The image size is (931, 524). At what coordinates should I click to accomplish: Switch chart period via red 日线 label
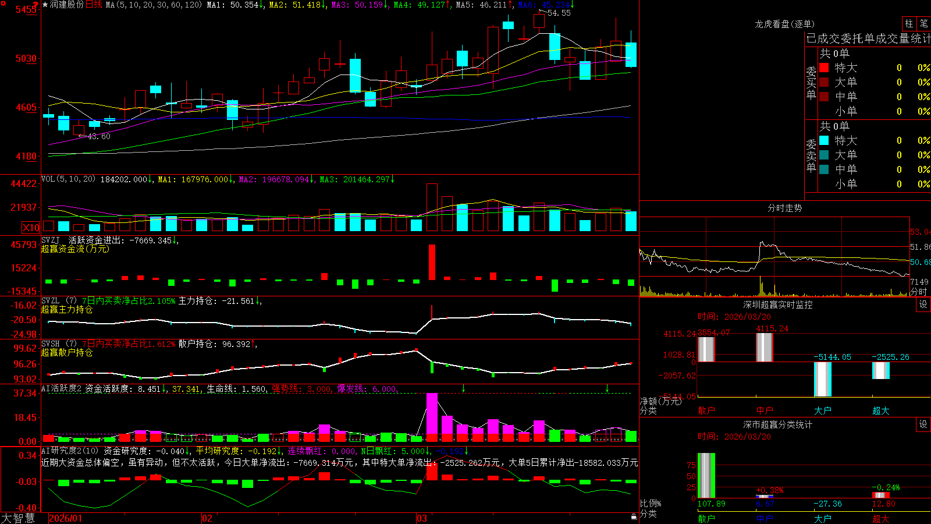click(94, 5)
